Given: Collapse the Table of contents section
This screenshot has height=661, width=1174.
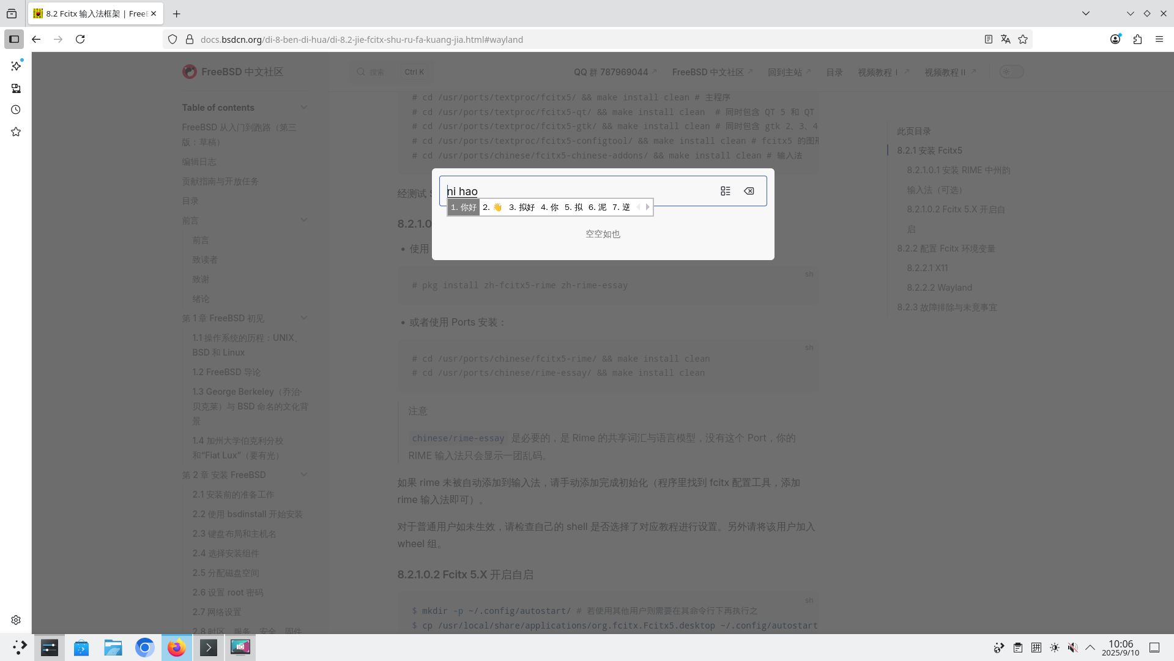Looking at the screenshot, I should click(304, 107).
